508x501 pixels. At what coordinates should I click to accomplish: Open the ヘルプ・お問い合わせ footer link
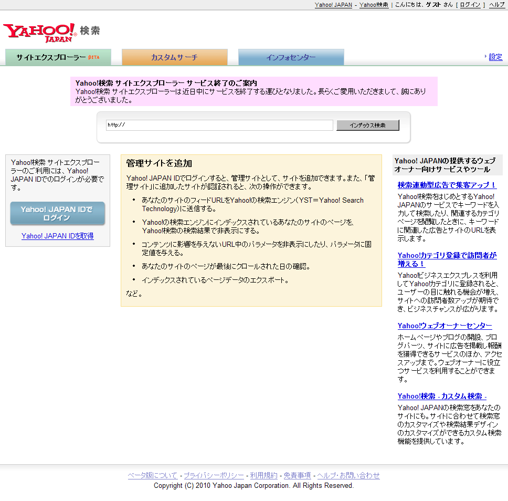[x=348, y=475]
